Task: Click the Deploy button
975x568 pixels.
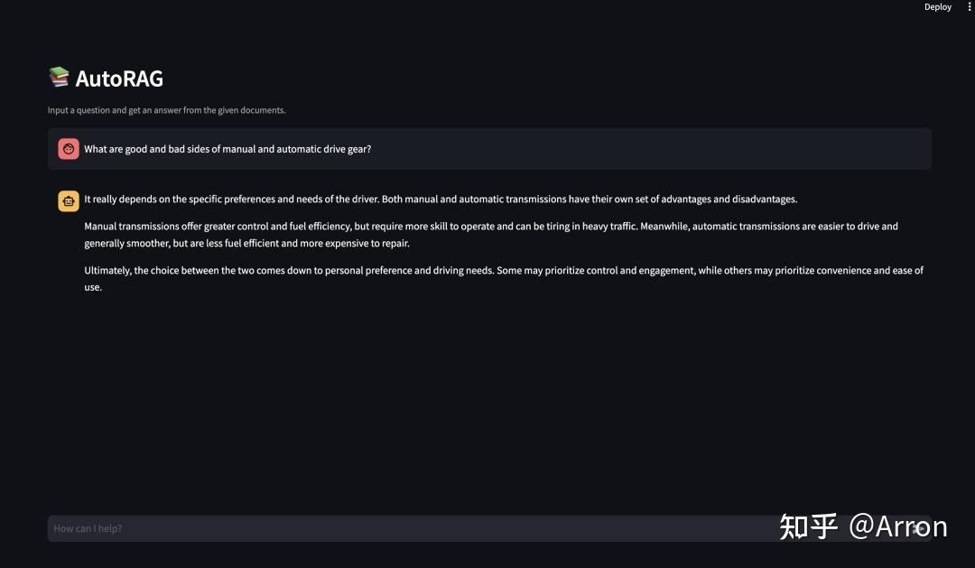Action: [x=937, y=7]
